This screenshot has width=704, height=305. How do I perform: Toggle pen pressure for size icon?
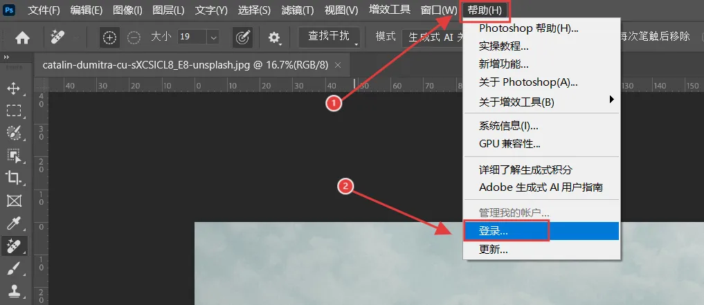coord(242,37)
